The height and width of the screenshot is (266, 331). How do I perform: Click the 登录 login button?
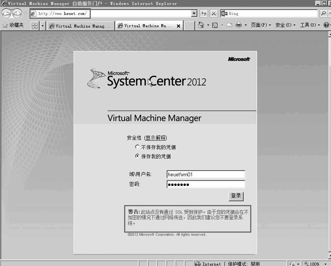pyautogui.click(x=236, y=196)
